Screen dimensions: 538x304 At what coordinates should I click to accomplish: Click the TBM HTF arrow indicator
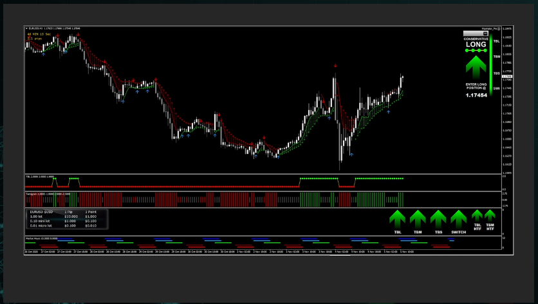(x=490, y=215)
